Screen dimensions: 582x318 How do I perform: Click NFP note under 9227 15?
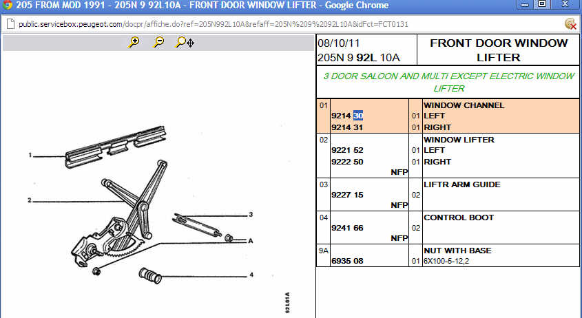tap(399, 205)
